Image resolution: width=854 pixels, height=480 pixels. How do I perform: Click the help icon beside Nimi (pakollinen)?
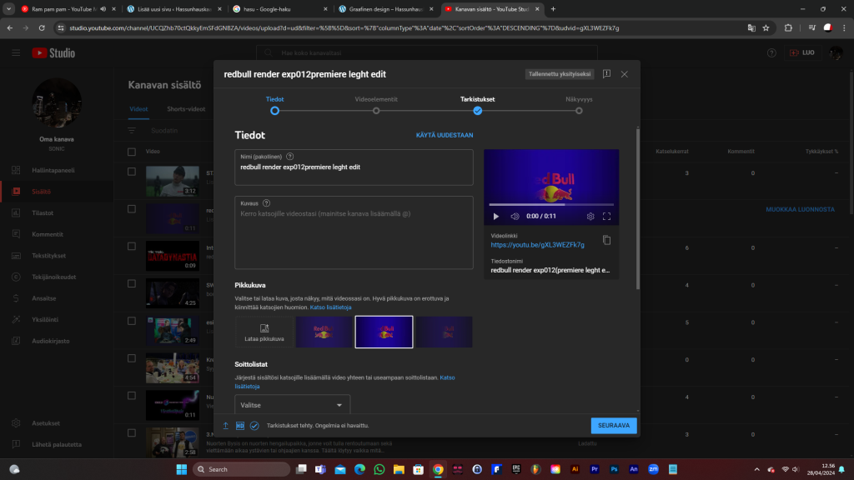(x=289, y=157)
